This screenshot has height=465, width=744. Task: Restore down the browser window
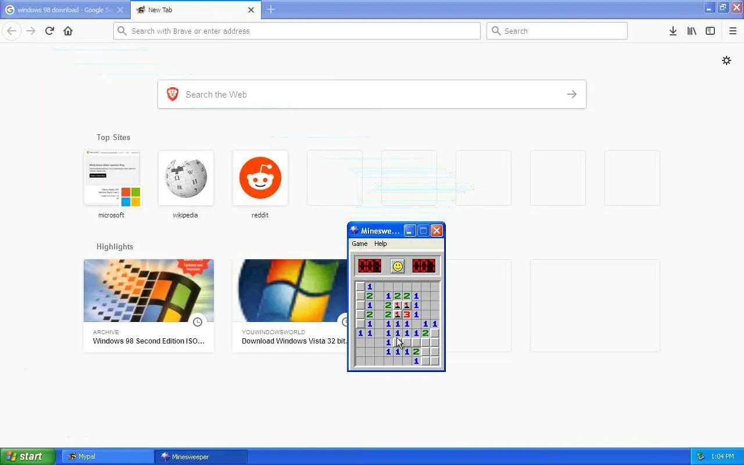click(722, 8)
